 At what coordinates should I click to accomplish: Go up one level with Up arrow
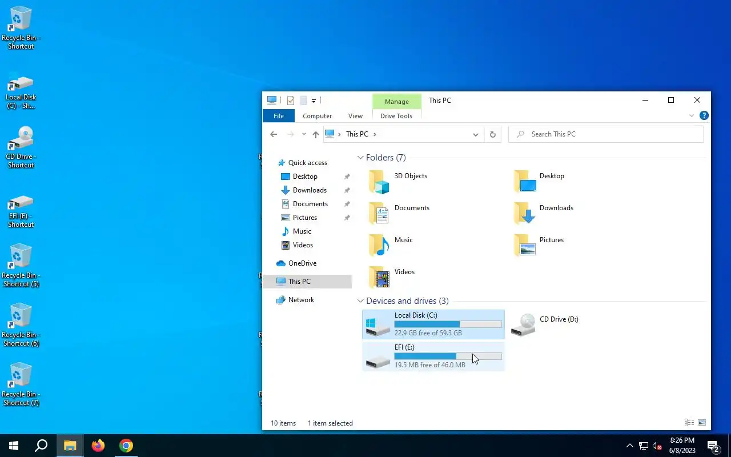pos(315,134)
